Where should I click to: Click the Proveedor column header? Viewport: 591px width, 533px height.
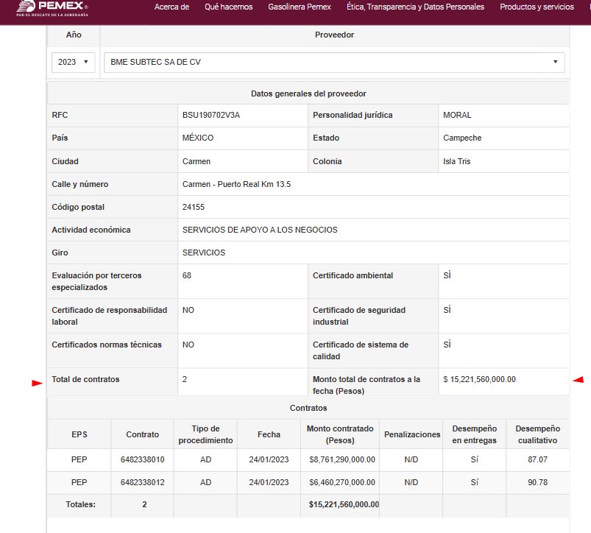click(334, 35)
